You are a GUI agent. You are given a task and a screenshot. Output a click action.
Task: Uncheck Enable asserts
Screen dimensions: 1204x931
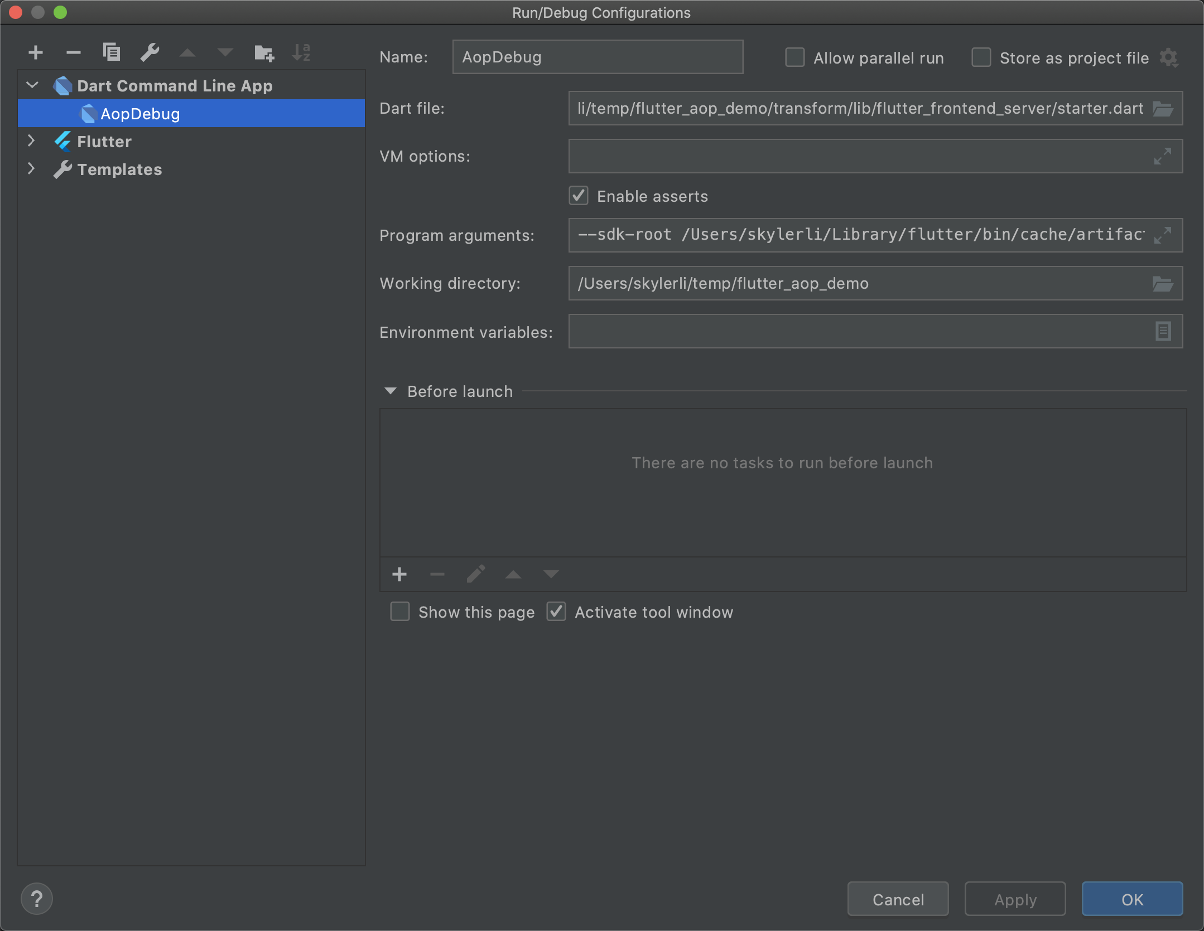(x=578, y=196)
